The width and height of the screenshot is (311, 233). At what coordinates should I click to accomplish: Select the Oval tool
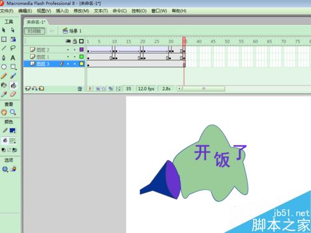pyautogui.click(x=4, y=67)
